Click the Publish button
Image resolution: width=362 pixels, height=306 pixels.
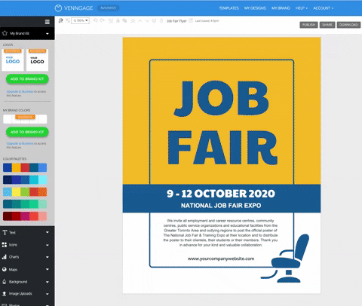tap(308, 25)
